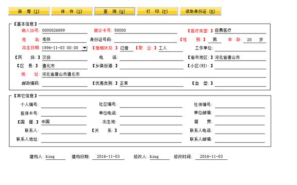297x185 pixels.
Task: Click the 优惠类别 field showing 正常
Action: point(152,83)
